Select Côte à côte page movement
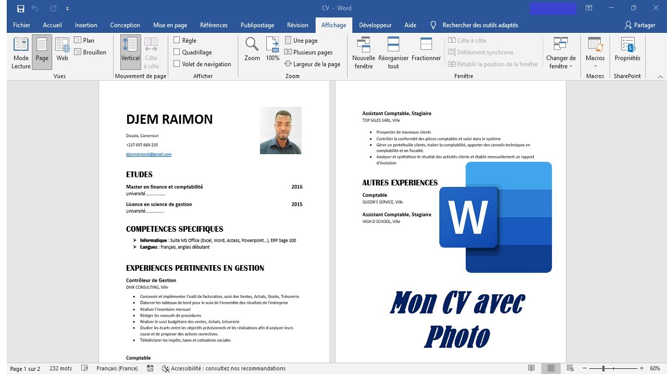Image resolution: width=667 pixels, height=375 pixels. (151, 53)
